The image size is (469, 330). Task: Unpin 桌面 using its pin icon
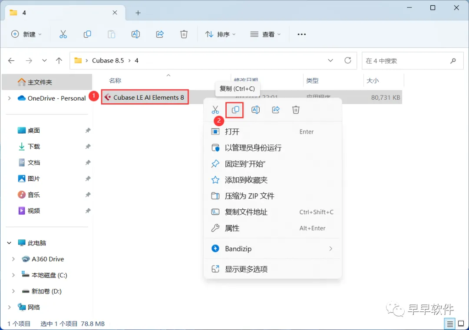point(88,131)
